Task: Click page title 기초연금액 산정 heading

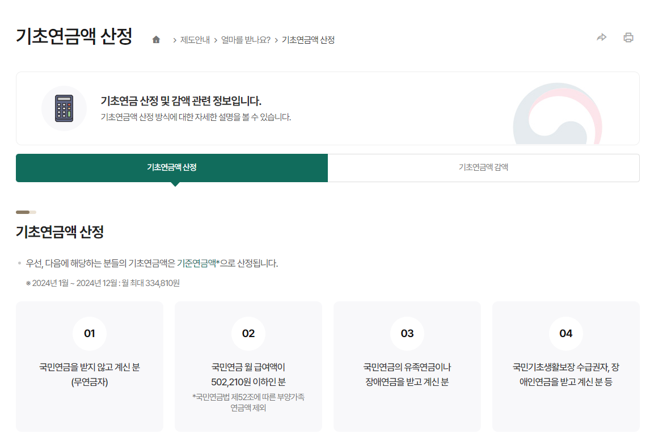Action: pyautogui.click(x=74, y=36)
